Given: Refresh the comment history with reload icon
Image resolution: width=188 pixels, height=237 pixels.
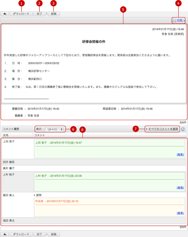Looking at the screenshot, I should (183, 129).
